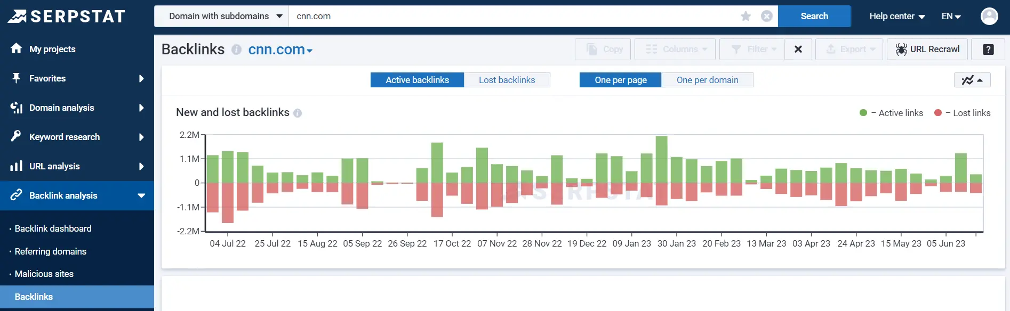
Task: Add cnn.com to favorites with star icon
Action: tap(746, 17)
